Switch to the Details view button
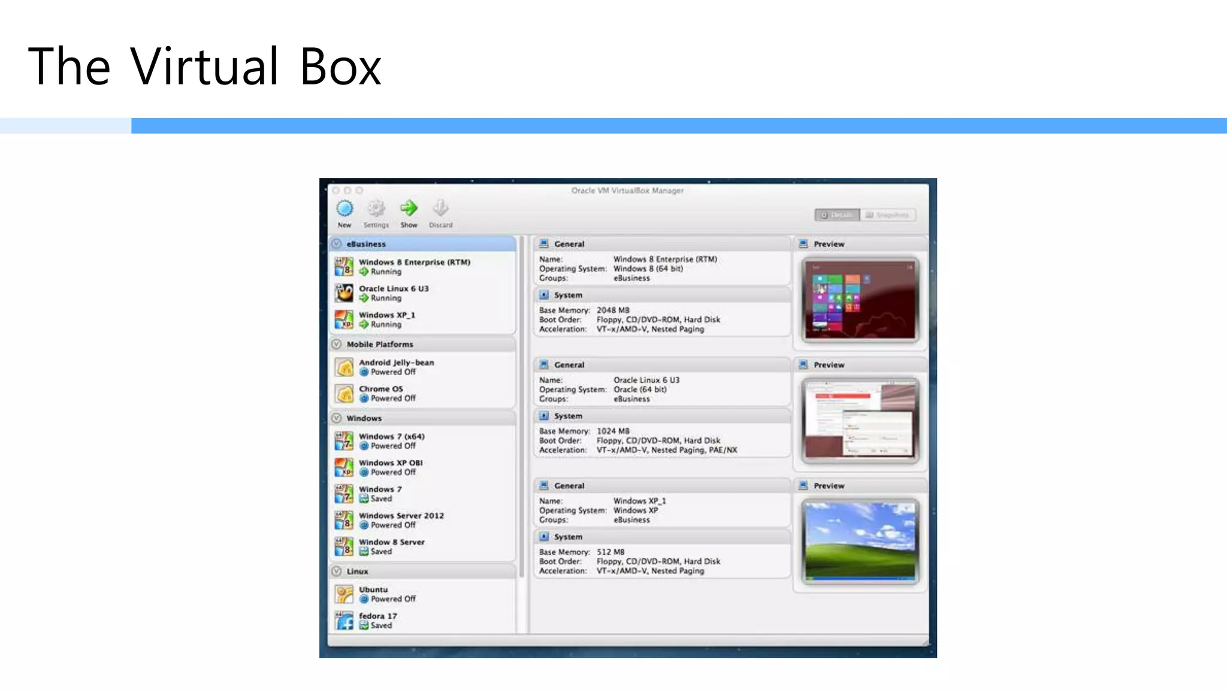 [x=837, y=214]
